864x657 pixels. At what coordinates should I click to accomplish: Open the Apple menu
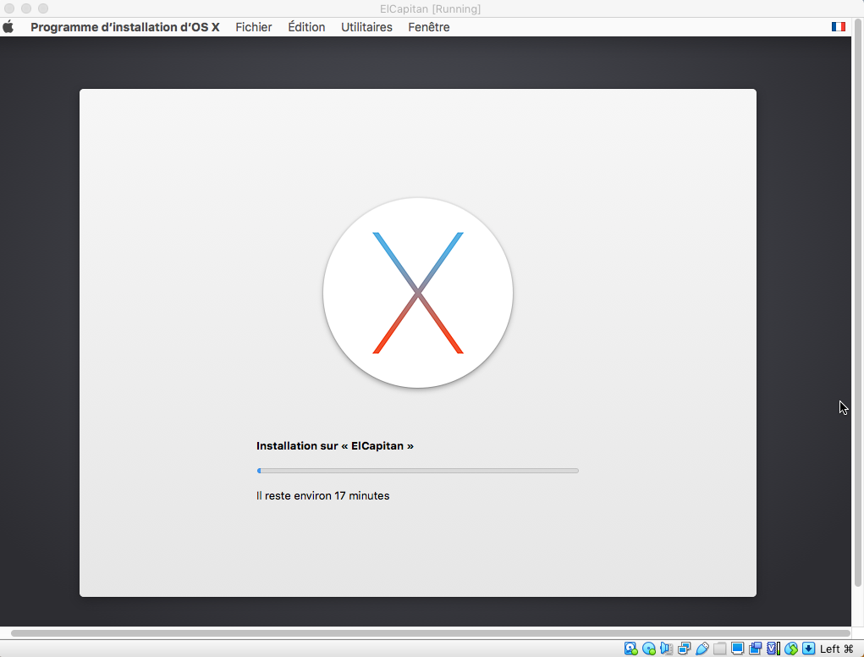click(8, 27)
